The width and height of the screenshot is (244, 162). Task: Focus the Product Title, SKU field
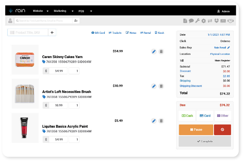tap(28, 32)
